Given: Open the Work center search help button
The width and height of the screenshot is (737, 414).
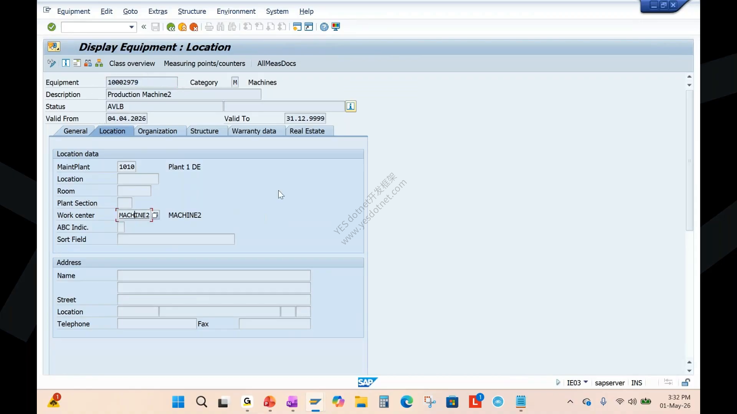Looking at the screenshot, I should [x=155, y=215].
